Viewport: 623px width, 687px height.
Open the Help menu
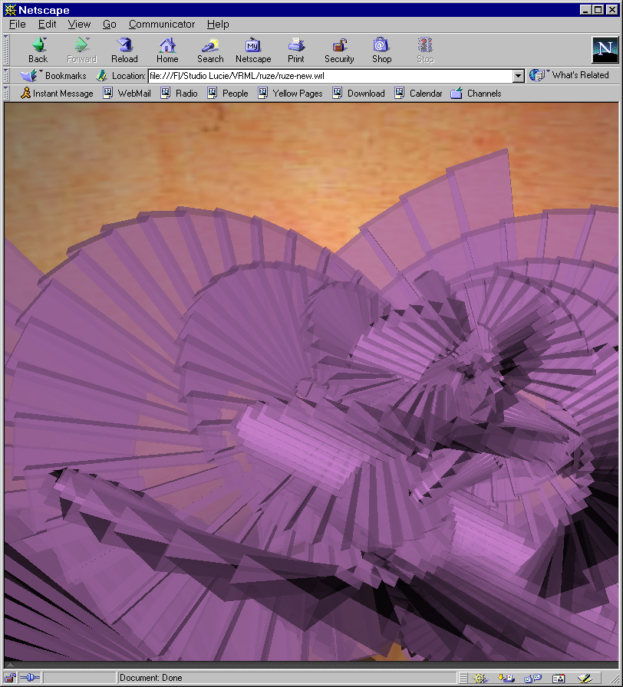click(x=218, y=24)
